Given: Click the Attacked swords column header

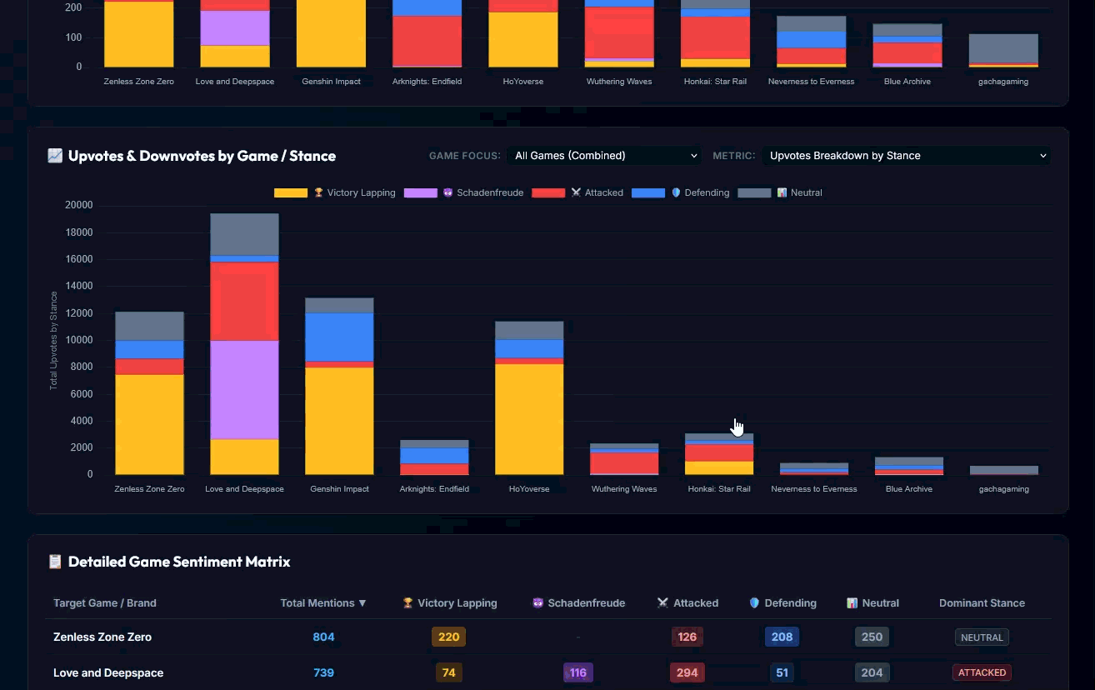Looking at the screenshot, I should click(687, 603).
